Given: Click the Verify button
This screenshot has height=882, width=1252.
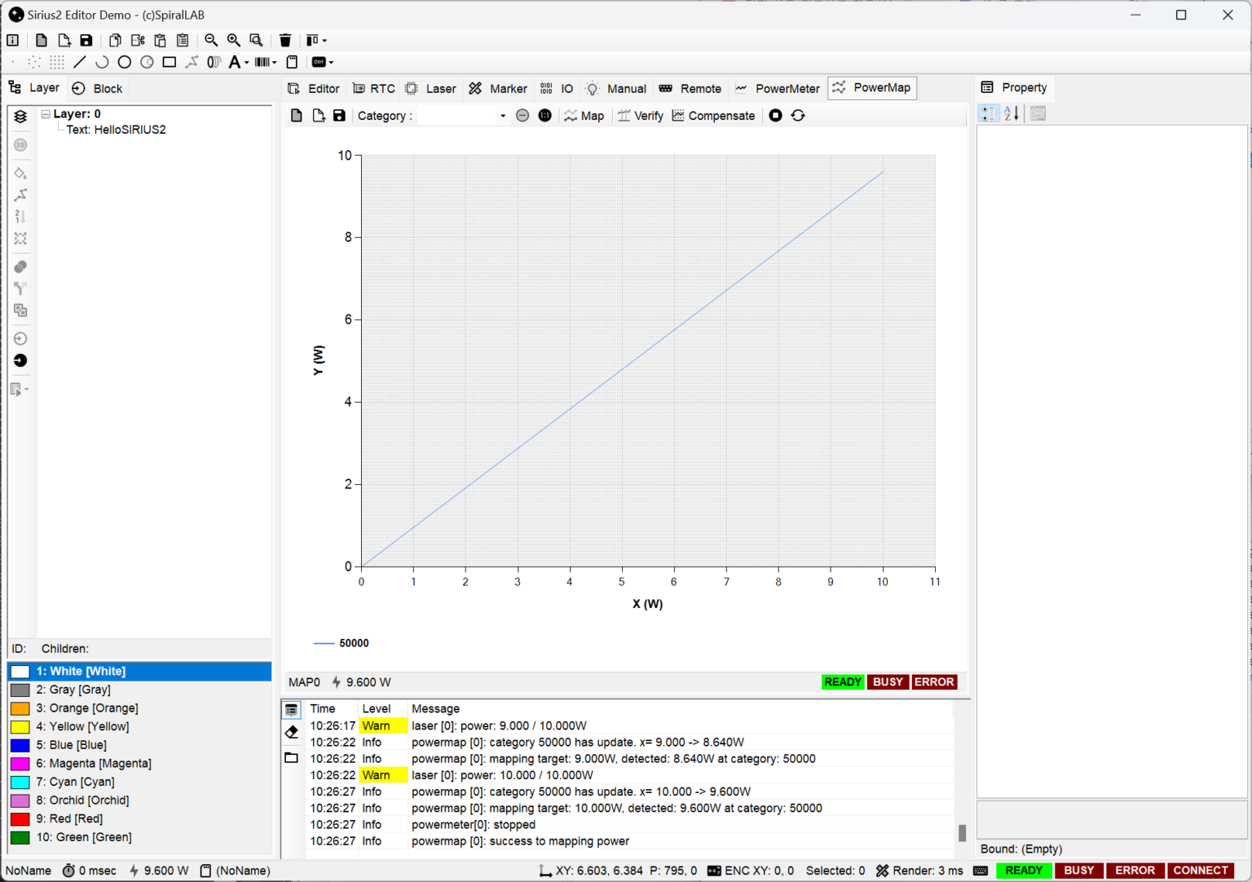Looking at the screenshot, I should (641, 116).
